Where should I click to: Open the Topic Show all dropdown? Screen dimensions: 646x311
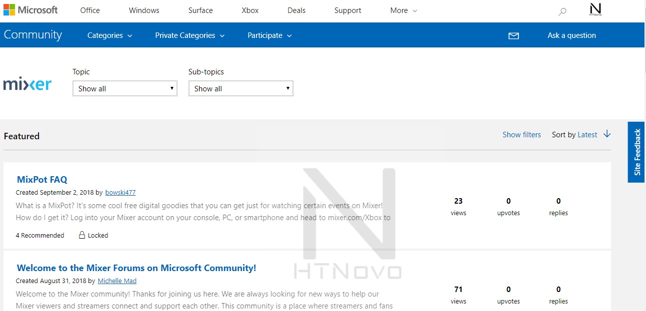click(124, 88)
